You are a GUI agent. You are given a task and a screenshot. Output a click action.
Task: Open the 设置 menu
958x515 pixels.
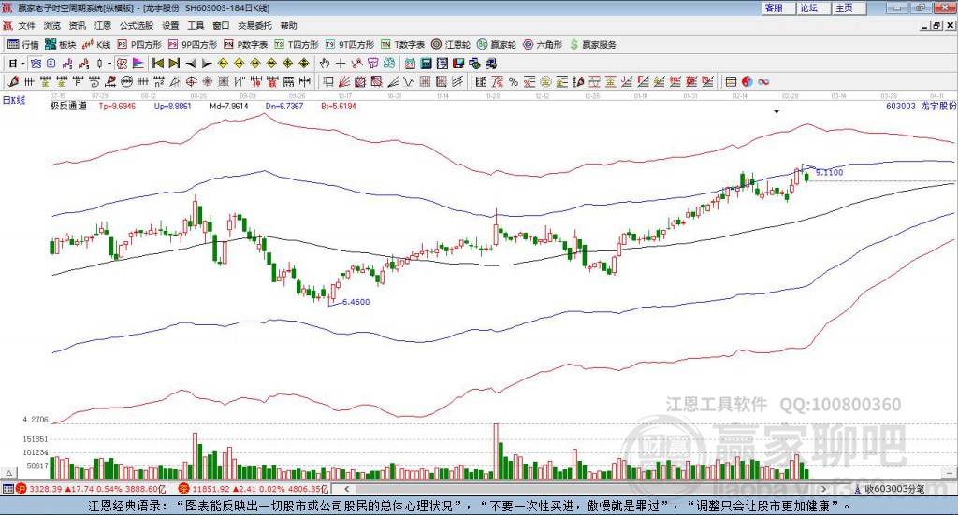pos(170,25)
